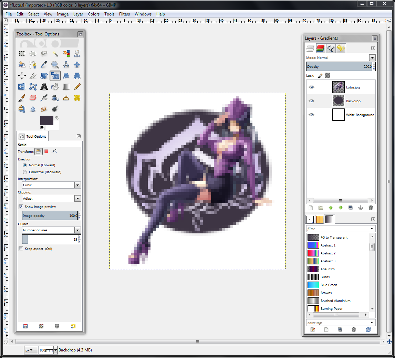Select the Color Picker eyedropper tool
The image size is (395, 358).
44,65
